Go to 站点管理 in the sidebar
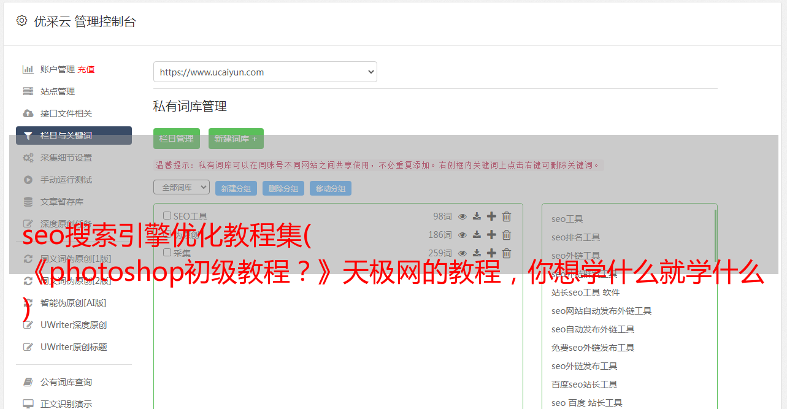This screenshot has width=787, height=409. coord(58,91)
